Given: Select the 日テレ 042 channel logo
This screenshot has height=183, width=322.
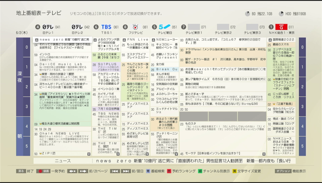Looking at the screenshot, I should coord(77,27).
